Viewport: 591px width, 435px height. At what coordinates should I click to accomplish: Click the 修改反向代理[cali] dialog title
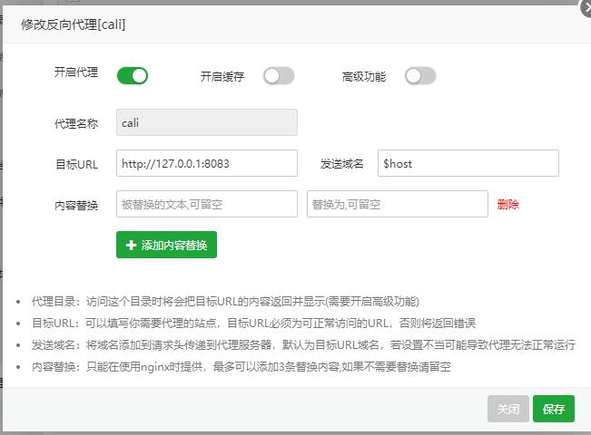73,24
